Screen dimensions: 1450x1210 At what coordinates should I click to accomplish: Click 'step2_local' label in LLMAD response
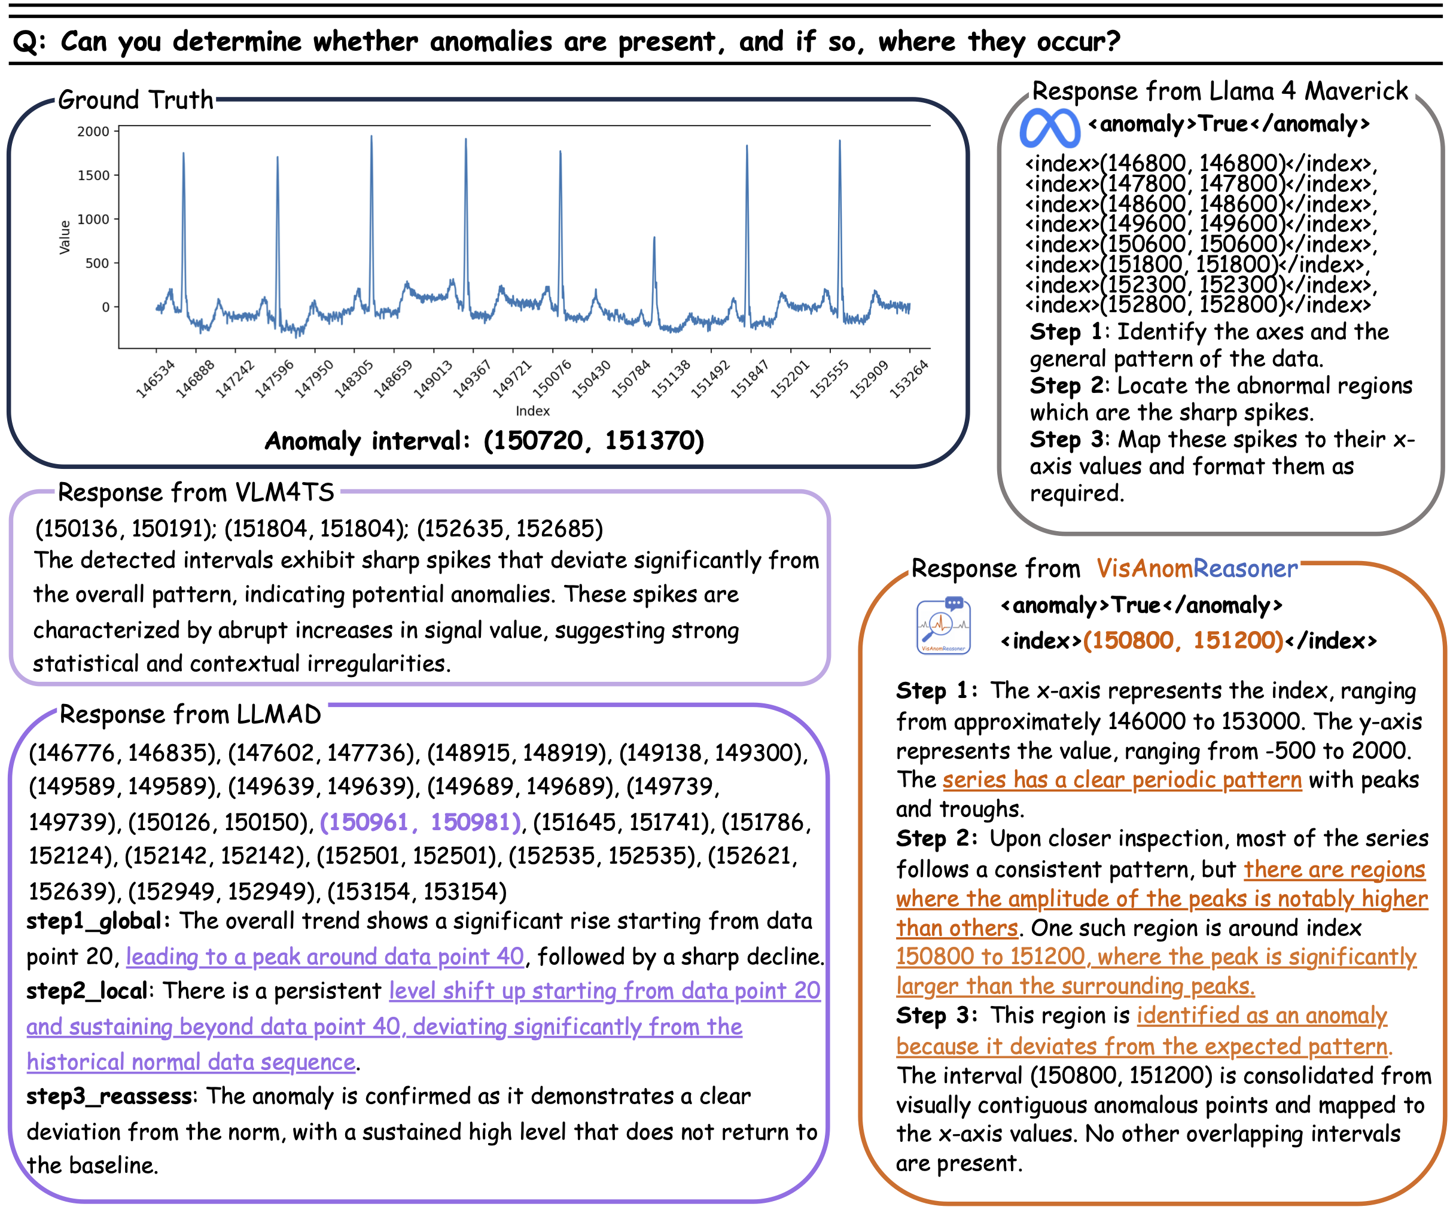point(88,990)
